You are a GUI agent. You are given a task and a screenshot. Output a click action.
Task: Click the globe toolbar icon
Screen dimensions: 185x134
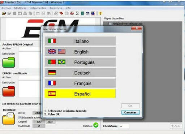93,13
